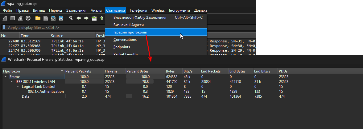Viewport: 363px width, 129px height.
Task: Click the find packet magnifier icon
Action: 71,18
